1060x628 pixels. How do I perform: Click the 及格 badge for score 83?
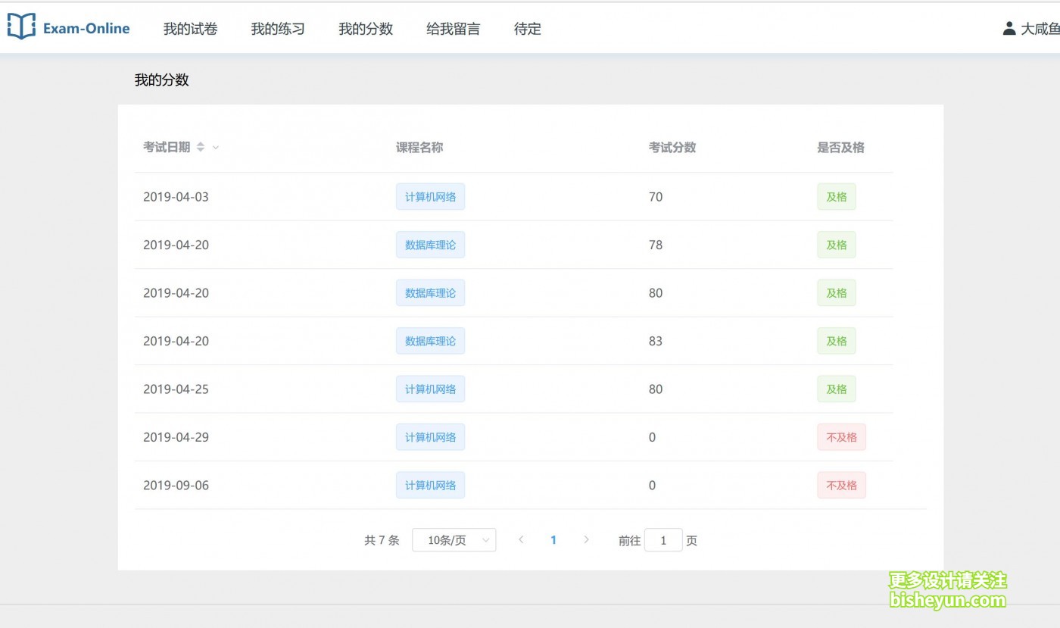pos(836,341)
